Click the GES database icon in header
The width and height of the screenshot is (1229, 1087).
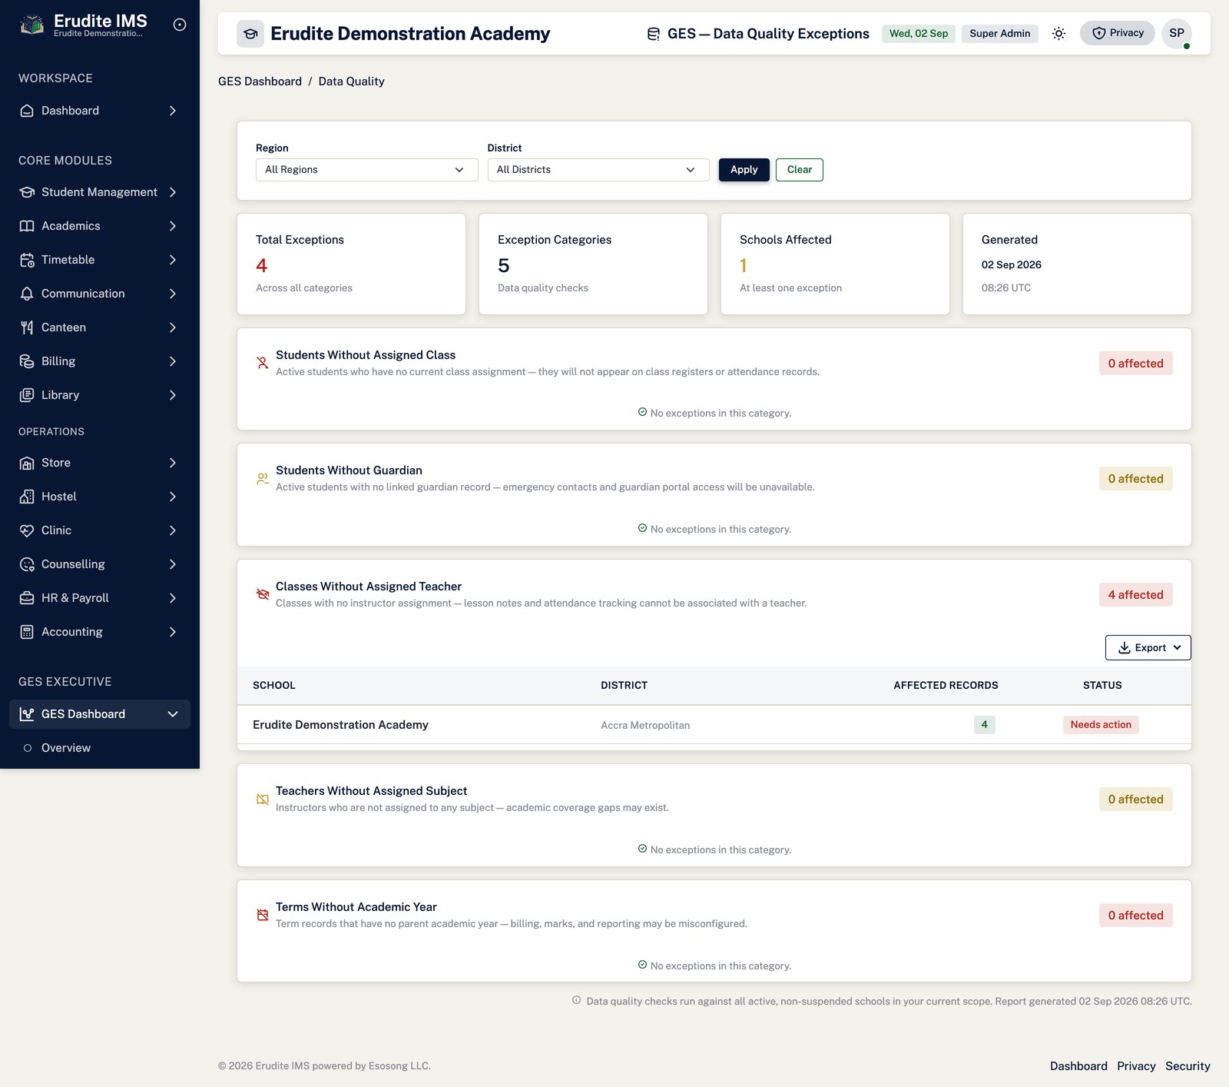tap(654, 34)
